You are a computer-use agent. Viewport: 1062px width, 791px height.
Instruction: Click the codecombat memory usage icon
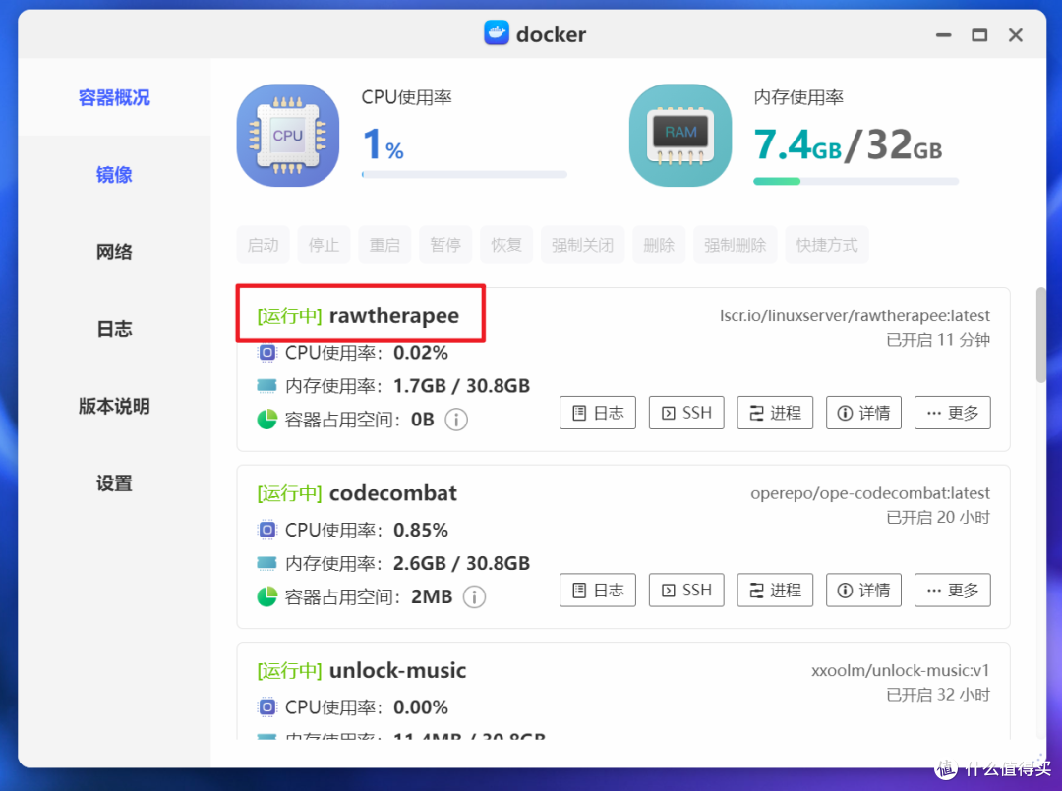point(266,563)
